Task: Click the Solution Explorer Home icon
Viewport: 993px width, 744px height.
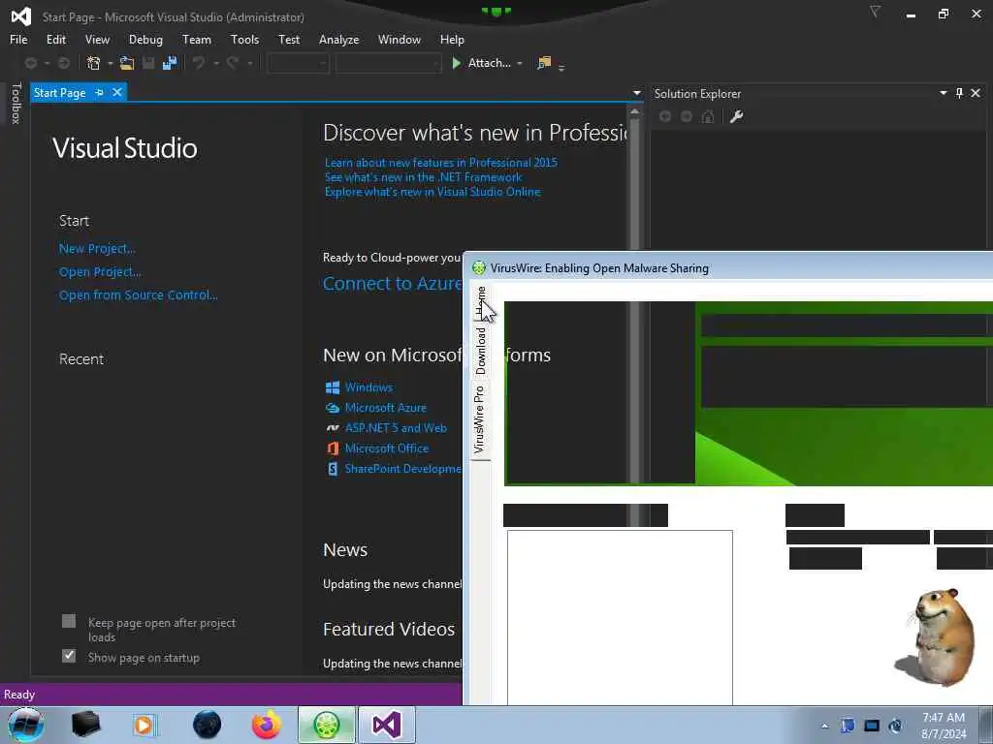Action: [x=708, y=116]
